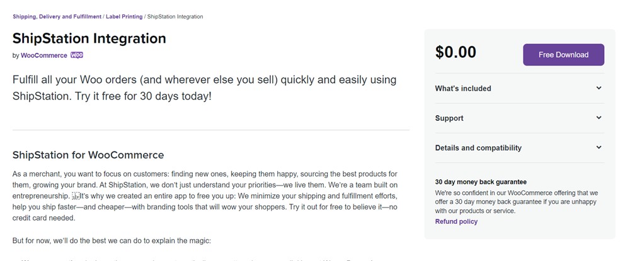Click the ShipStation Integration page title
The height and width of the screenshot is (261, 630).
(89, 38)
